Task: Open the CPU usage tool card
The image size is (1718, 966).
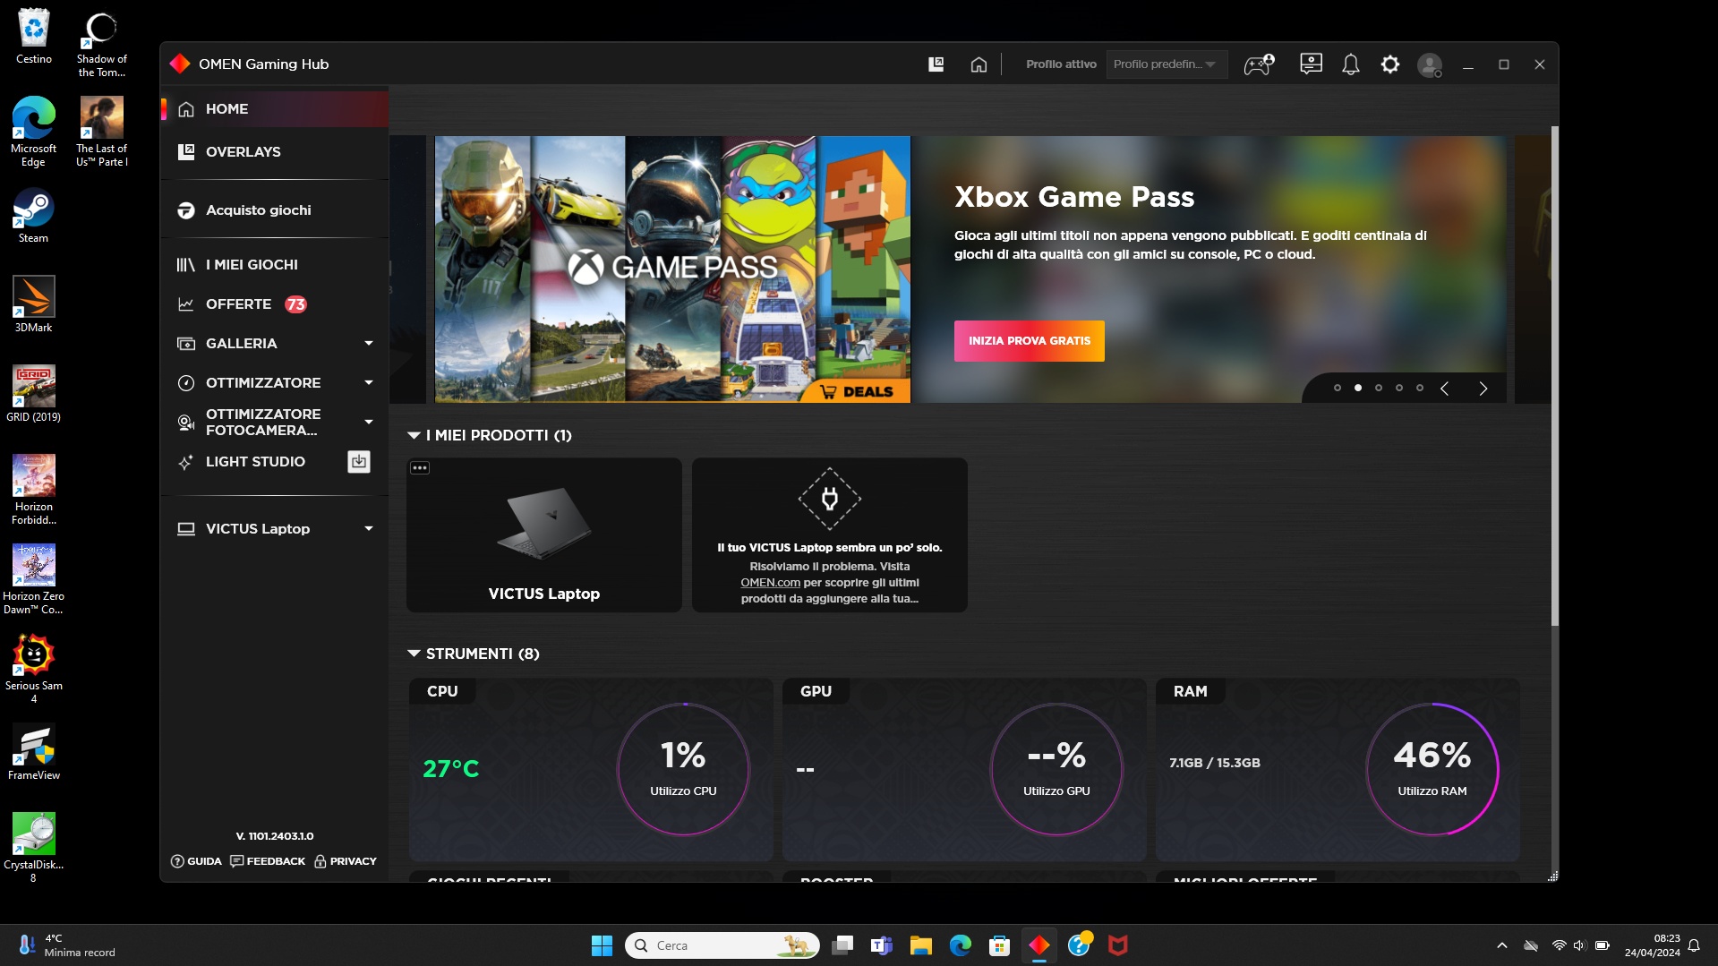Action: point(591,770)
